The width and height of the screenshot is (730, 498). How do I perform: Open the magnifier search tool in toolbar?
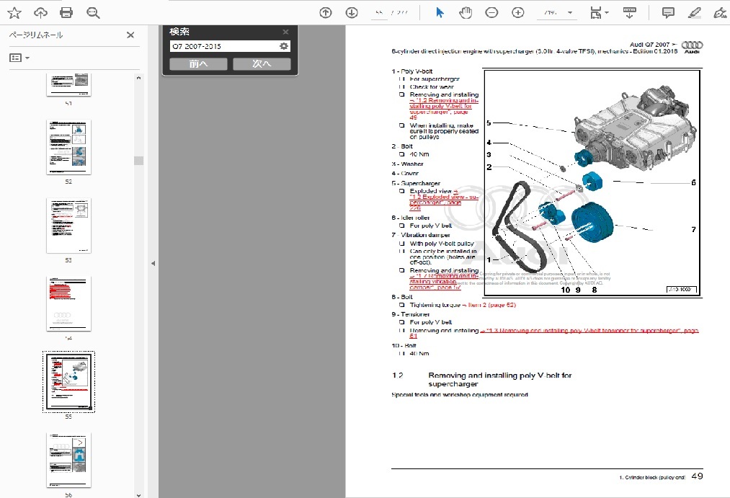pyautogui.click(x=93, y=13)
